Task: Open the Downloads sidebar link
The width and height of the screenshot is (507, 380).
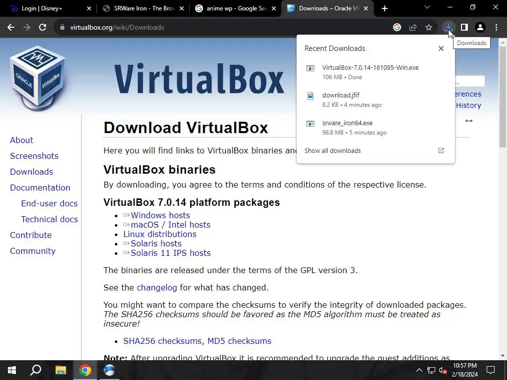Action: pos(31,172)
